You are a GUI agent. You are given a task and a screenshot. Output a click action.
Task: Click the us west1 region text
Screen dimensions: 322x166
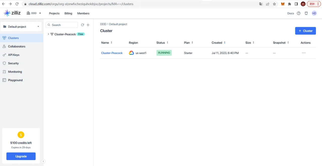[x=141, y=53]
